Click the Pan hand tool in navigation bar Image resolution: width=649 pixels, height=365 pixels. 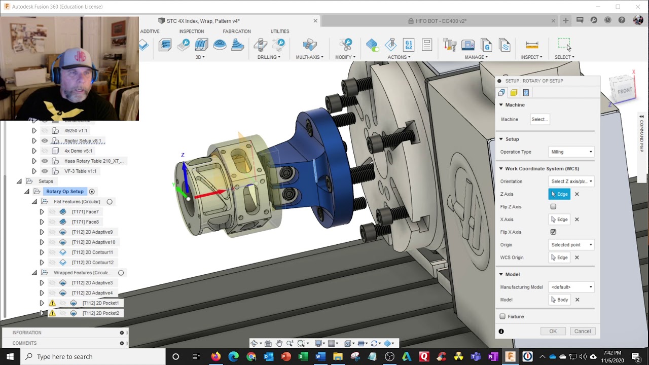[279, 343]
